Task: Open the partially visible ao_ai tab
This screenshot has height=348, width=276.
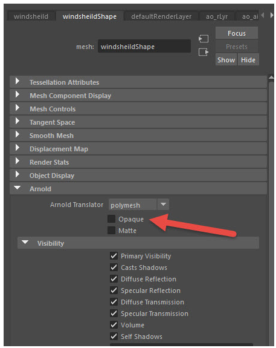Action: [248, 16]
